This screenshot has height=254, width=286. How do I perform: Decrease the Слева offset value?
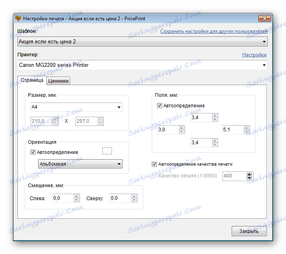[77, 200]
